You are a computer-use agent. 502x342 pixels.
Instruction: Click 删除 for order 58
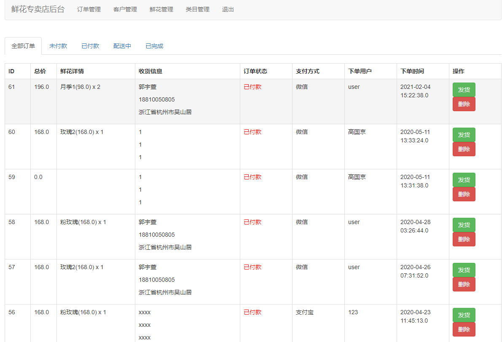click(464, 239)
